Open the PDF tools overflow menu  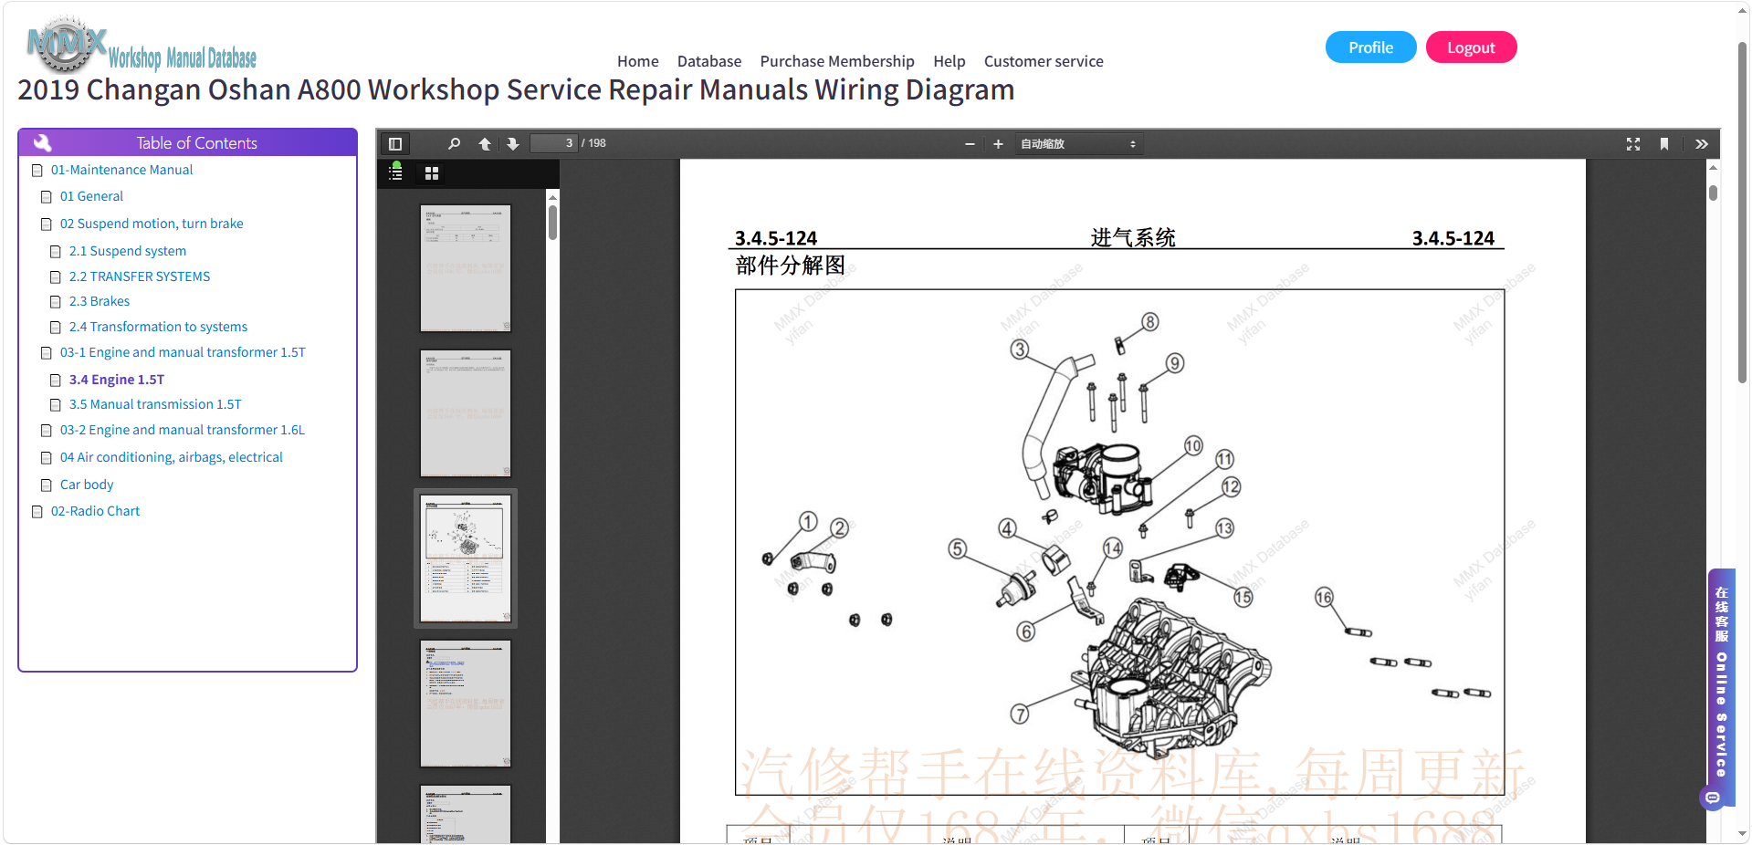click(x=1702, y=144)
